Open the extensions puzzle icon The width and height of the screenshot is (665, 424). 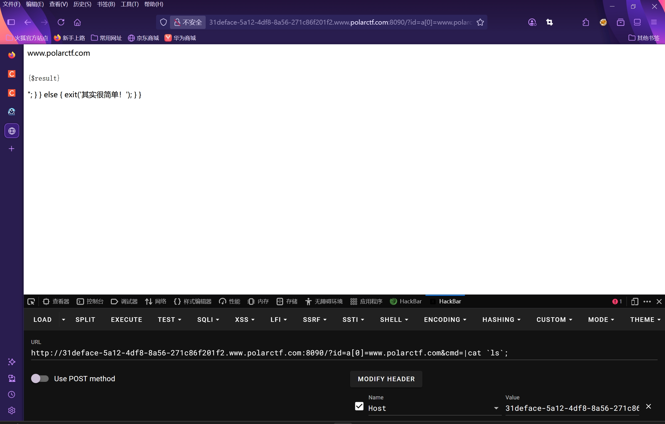tap(586, 22)
